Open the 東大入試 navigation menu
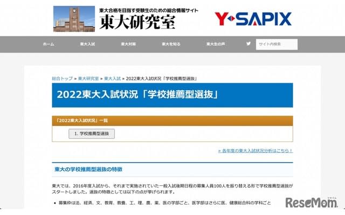This screenshot has height=215, width=345. coord(87,44)
